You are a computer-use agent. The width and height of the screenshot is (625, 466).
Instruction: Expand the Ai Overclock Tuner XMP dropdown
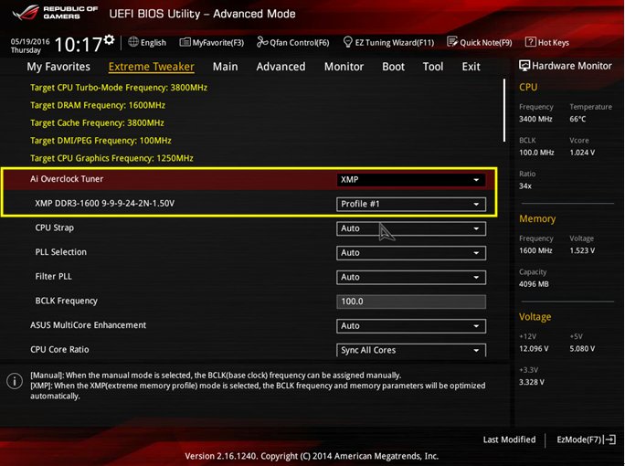coord(410,180)
